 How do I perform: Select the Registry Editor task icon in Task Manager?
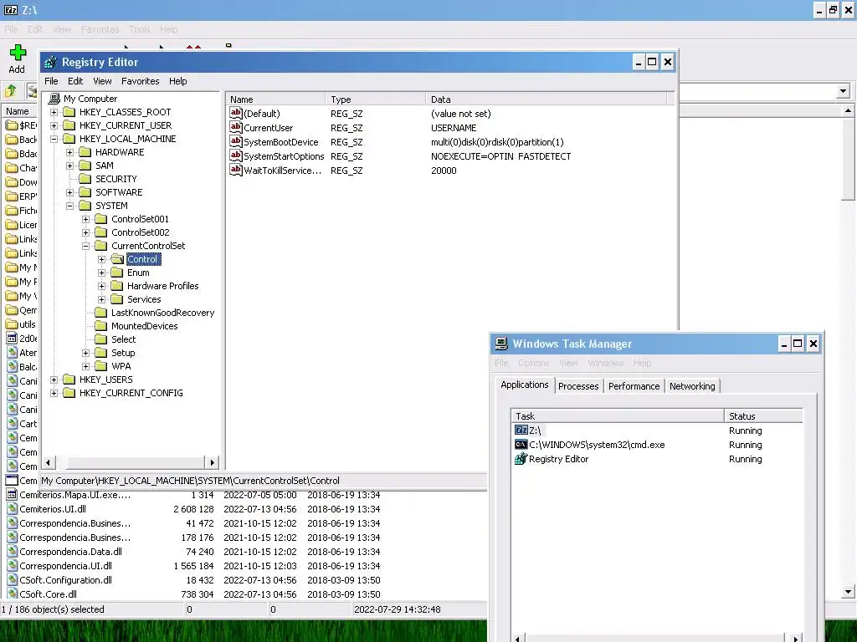(521, 459)
